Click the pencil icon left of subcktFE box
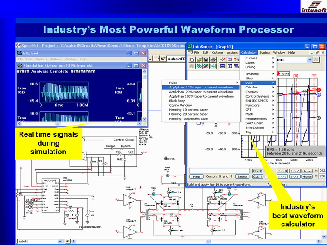This screenshot has width=327, height=245. pyautogui.click(x=163, y=59)
